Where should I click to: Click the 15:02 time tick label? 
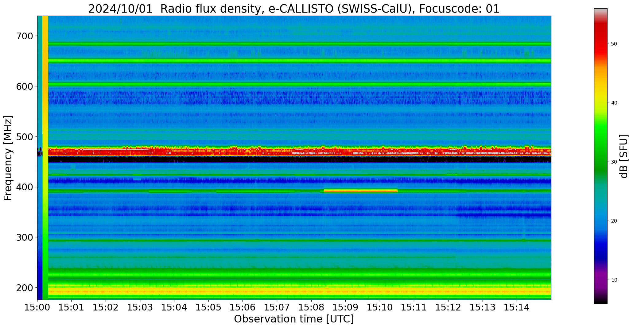pos(106,307)
